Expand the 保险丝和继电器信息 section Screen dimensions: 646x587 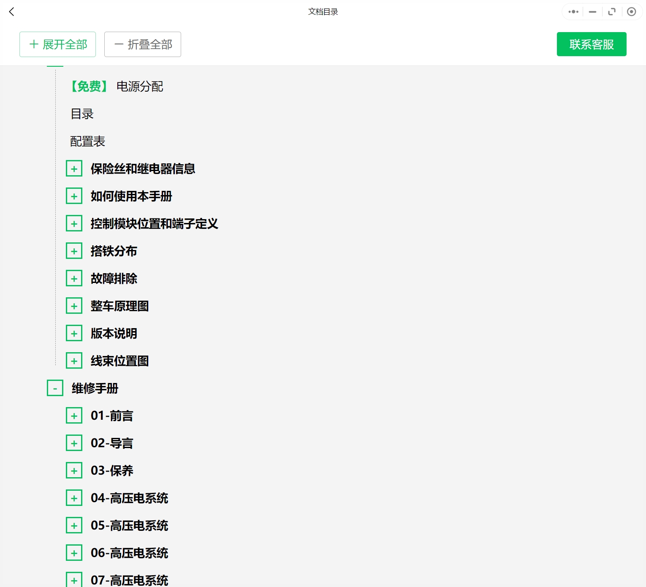point(74,169)
